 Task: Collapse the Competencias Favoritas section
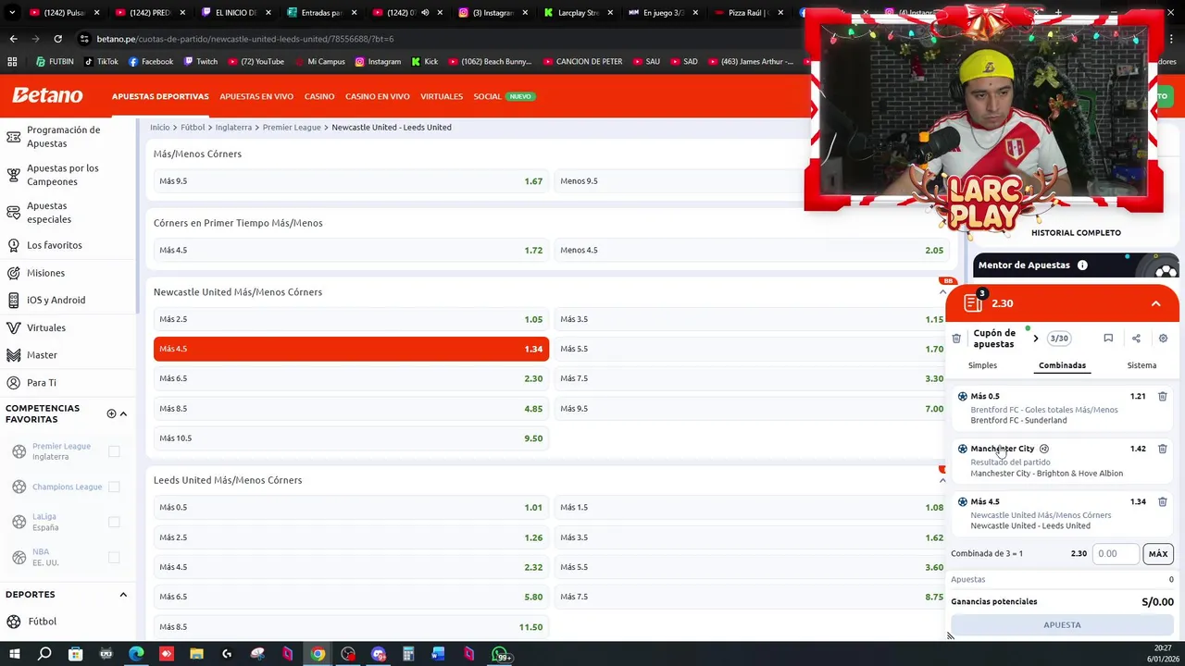click(123, 413)
